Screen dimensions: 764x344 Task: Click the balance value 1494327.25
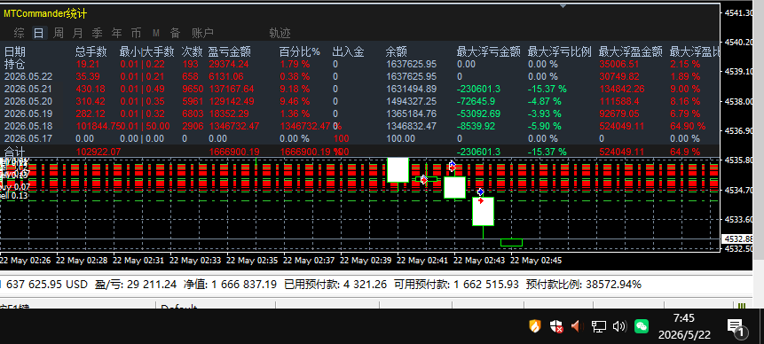coord(411,101)
